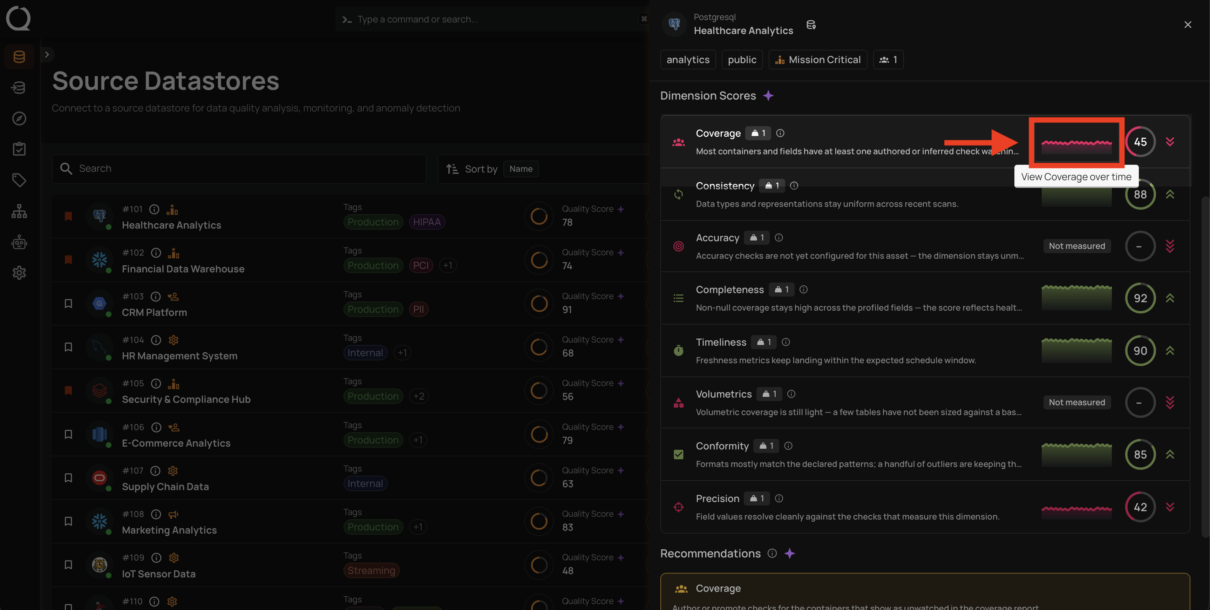Expand the sidebar with the chevron arrow
The height and width of the screenshot is (610, 1210).
[x=47, y=55]
